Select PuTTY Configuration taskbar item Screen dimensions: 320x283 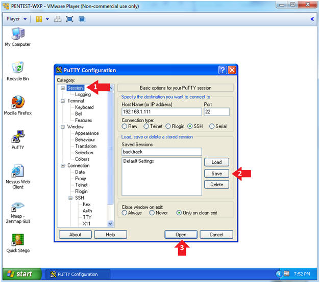[78, 274]
